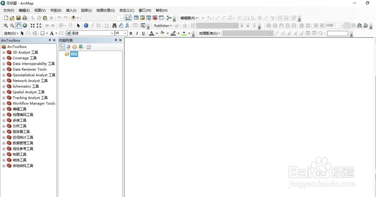Click the georeferencing rotation input field
Viewport: 376px width, 197px height.
pos(337,33)
